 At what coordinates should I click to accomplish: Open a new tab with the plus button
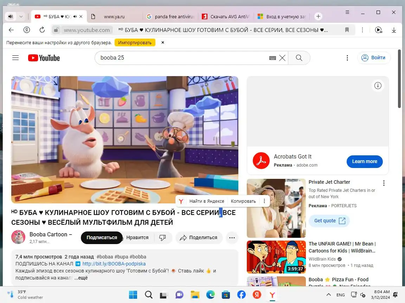[318, 16]
